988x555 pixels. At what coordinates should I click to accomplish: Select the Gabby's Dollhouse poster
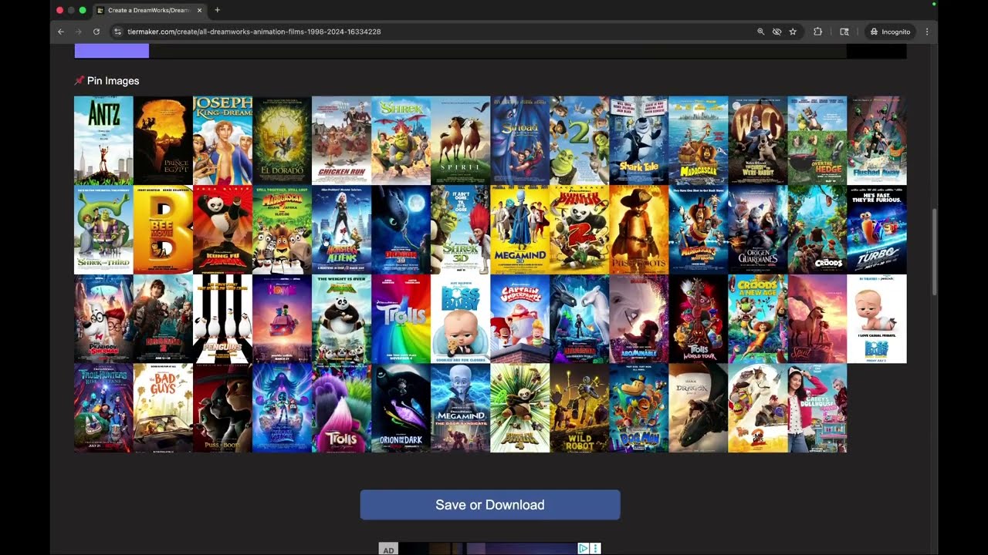817,409
